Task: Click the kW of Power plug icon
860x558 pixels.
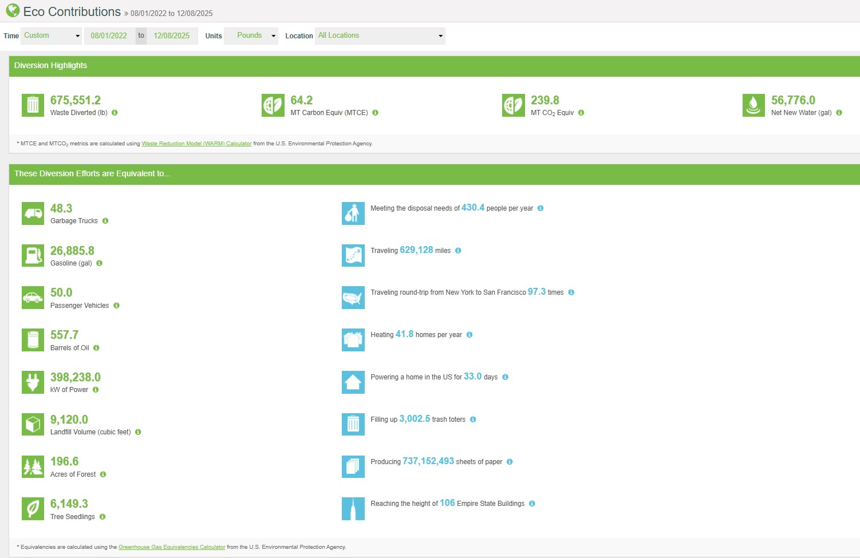Action: (x=33, y=382)
